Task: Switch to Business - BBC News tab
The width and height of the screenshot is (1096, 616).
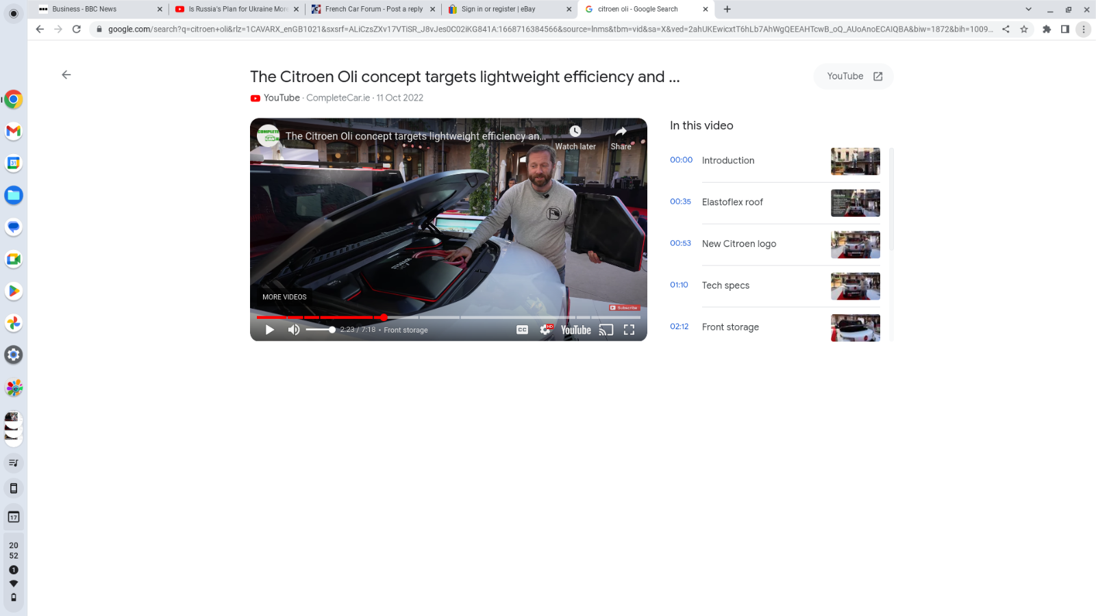Action: click(99, 9)
